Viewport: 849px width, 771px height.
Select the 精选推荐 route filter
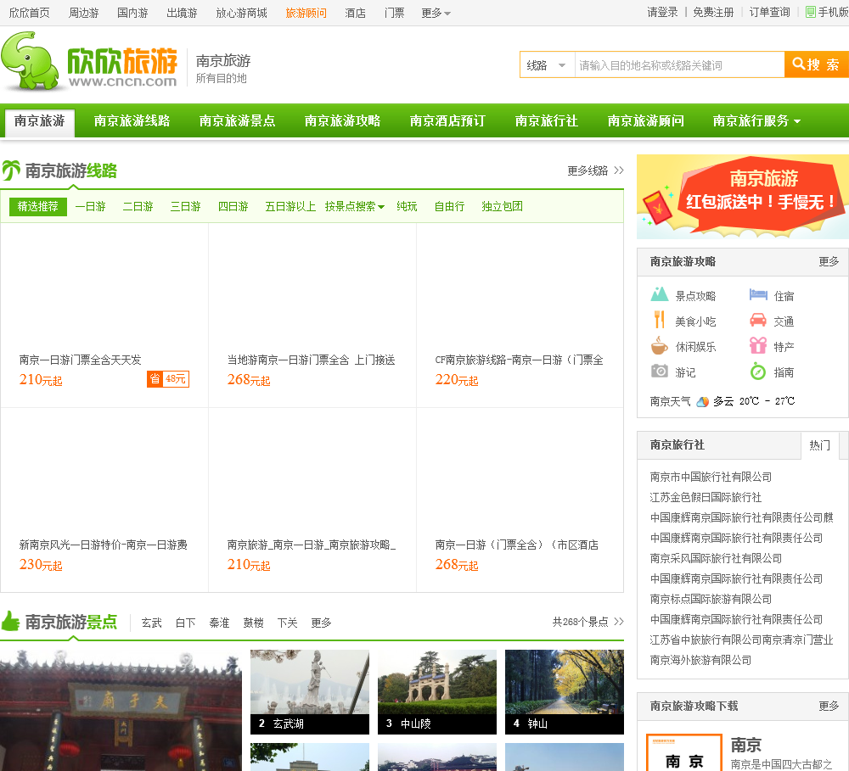coord(38,207)
